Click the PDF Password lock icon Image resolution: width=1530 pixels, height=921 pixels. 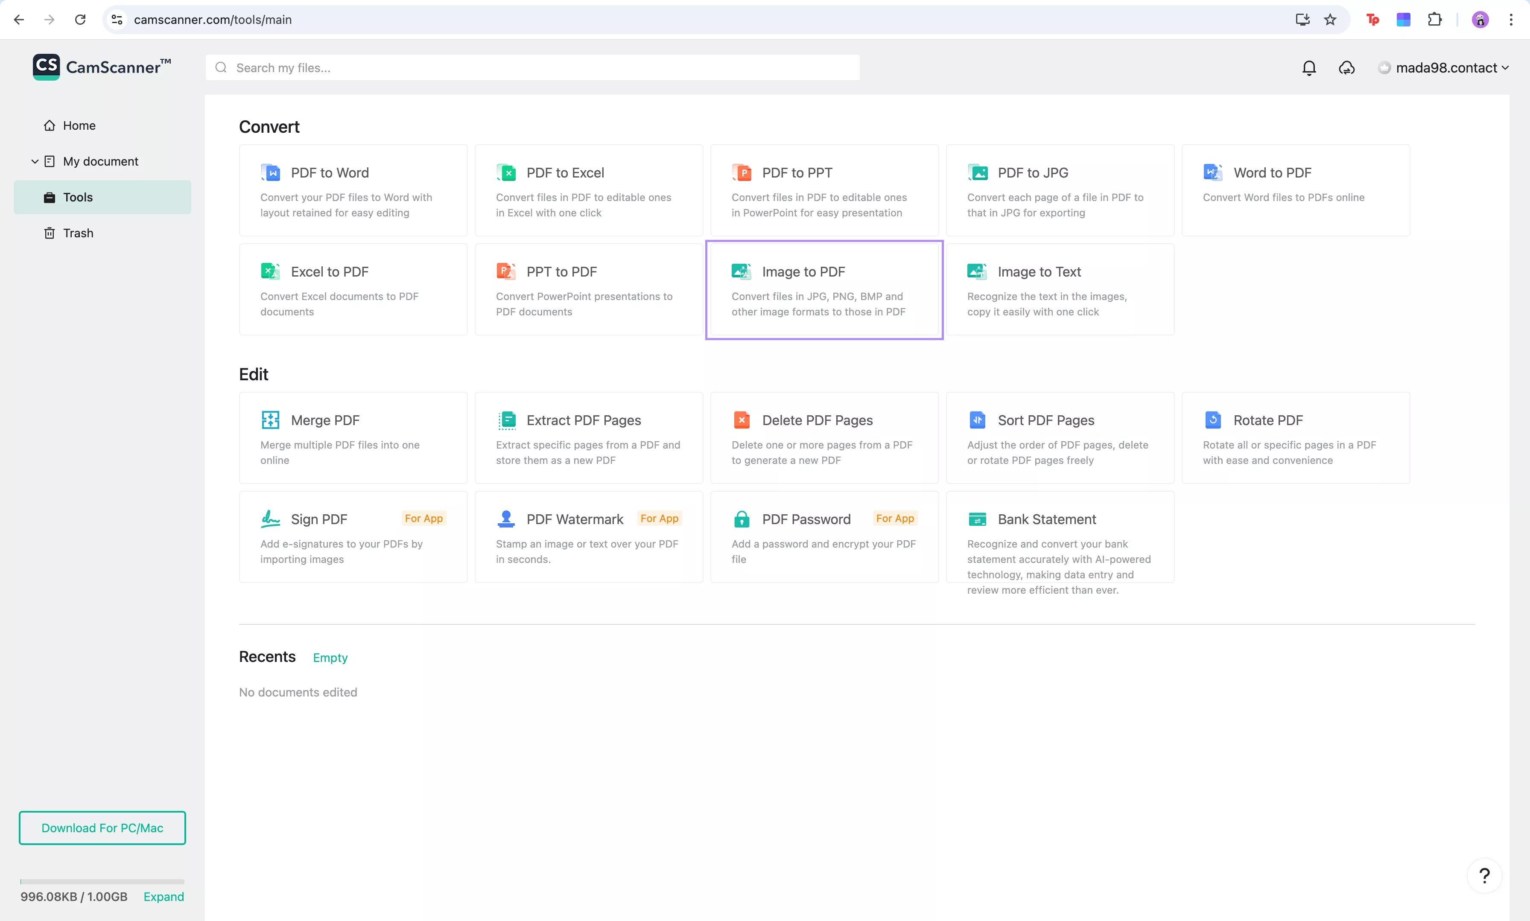[742, 519]
